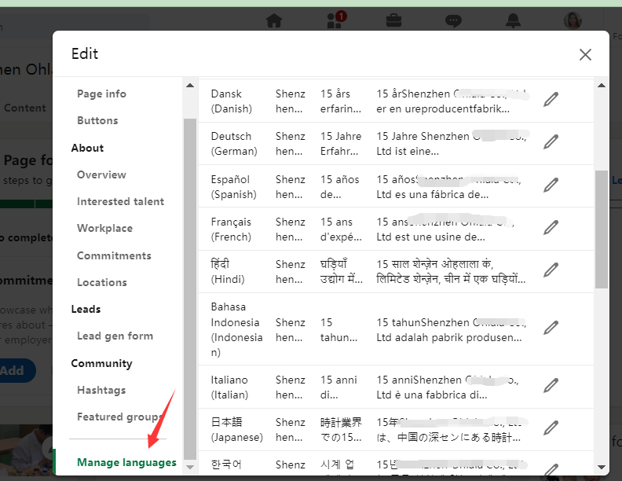Click the Italian tagline '15 anni di...'
622x481 pixels.
pyautogui.click(x=338, y=387)
